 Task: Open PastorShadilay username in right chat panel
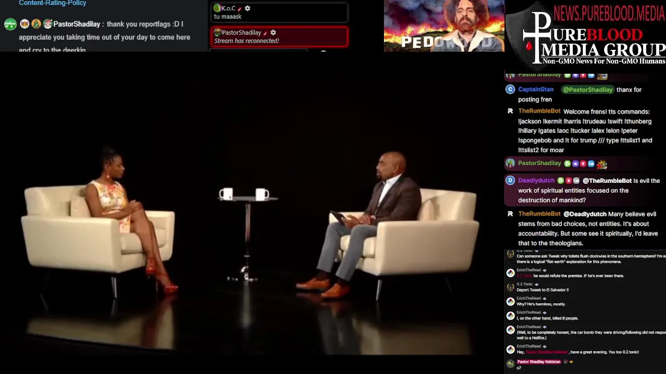pyautogui.click(x=540, y=163)
